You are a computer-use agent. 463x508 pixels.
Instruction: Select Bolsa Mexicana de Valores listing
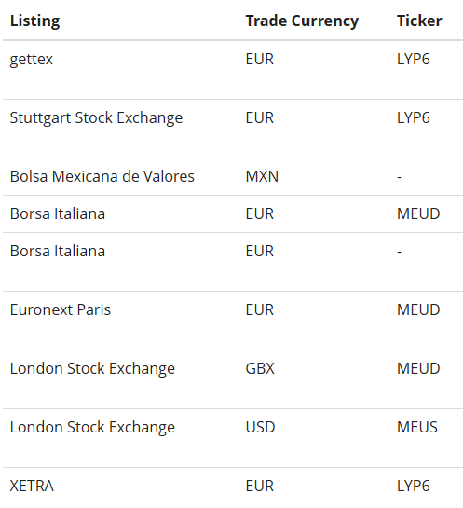pos(102,176)
